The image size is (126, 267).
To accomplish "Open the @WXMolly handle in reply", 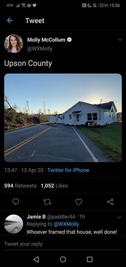I will (x=66, y=224).
